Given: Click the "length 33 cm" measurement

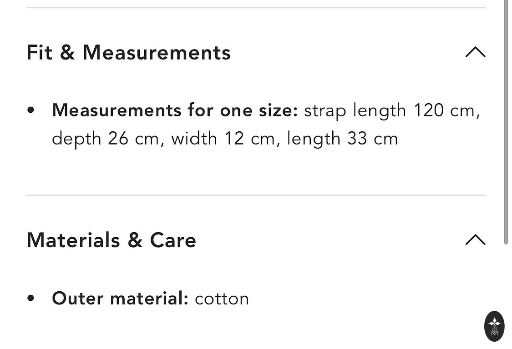Looking at the screenshot, I should coord(342,139).
